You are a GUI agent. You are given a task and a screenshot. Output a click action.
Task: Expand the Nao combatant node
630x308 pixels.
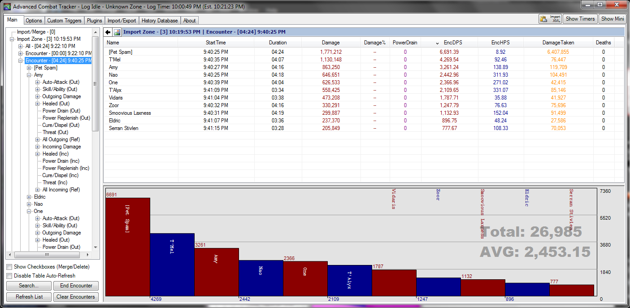[x=29, y=204]
